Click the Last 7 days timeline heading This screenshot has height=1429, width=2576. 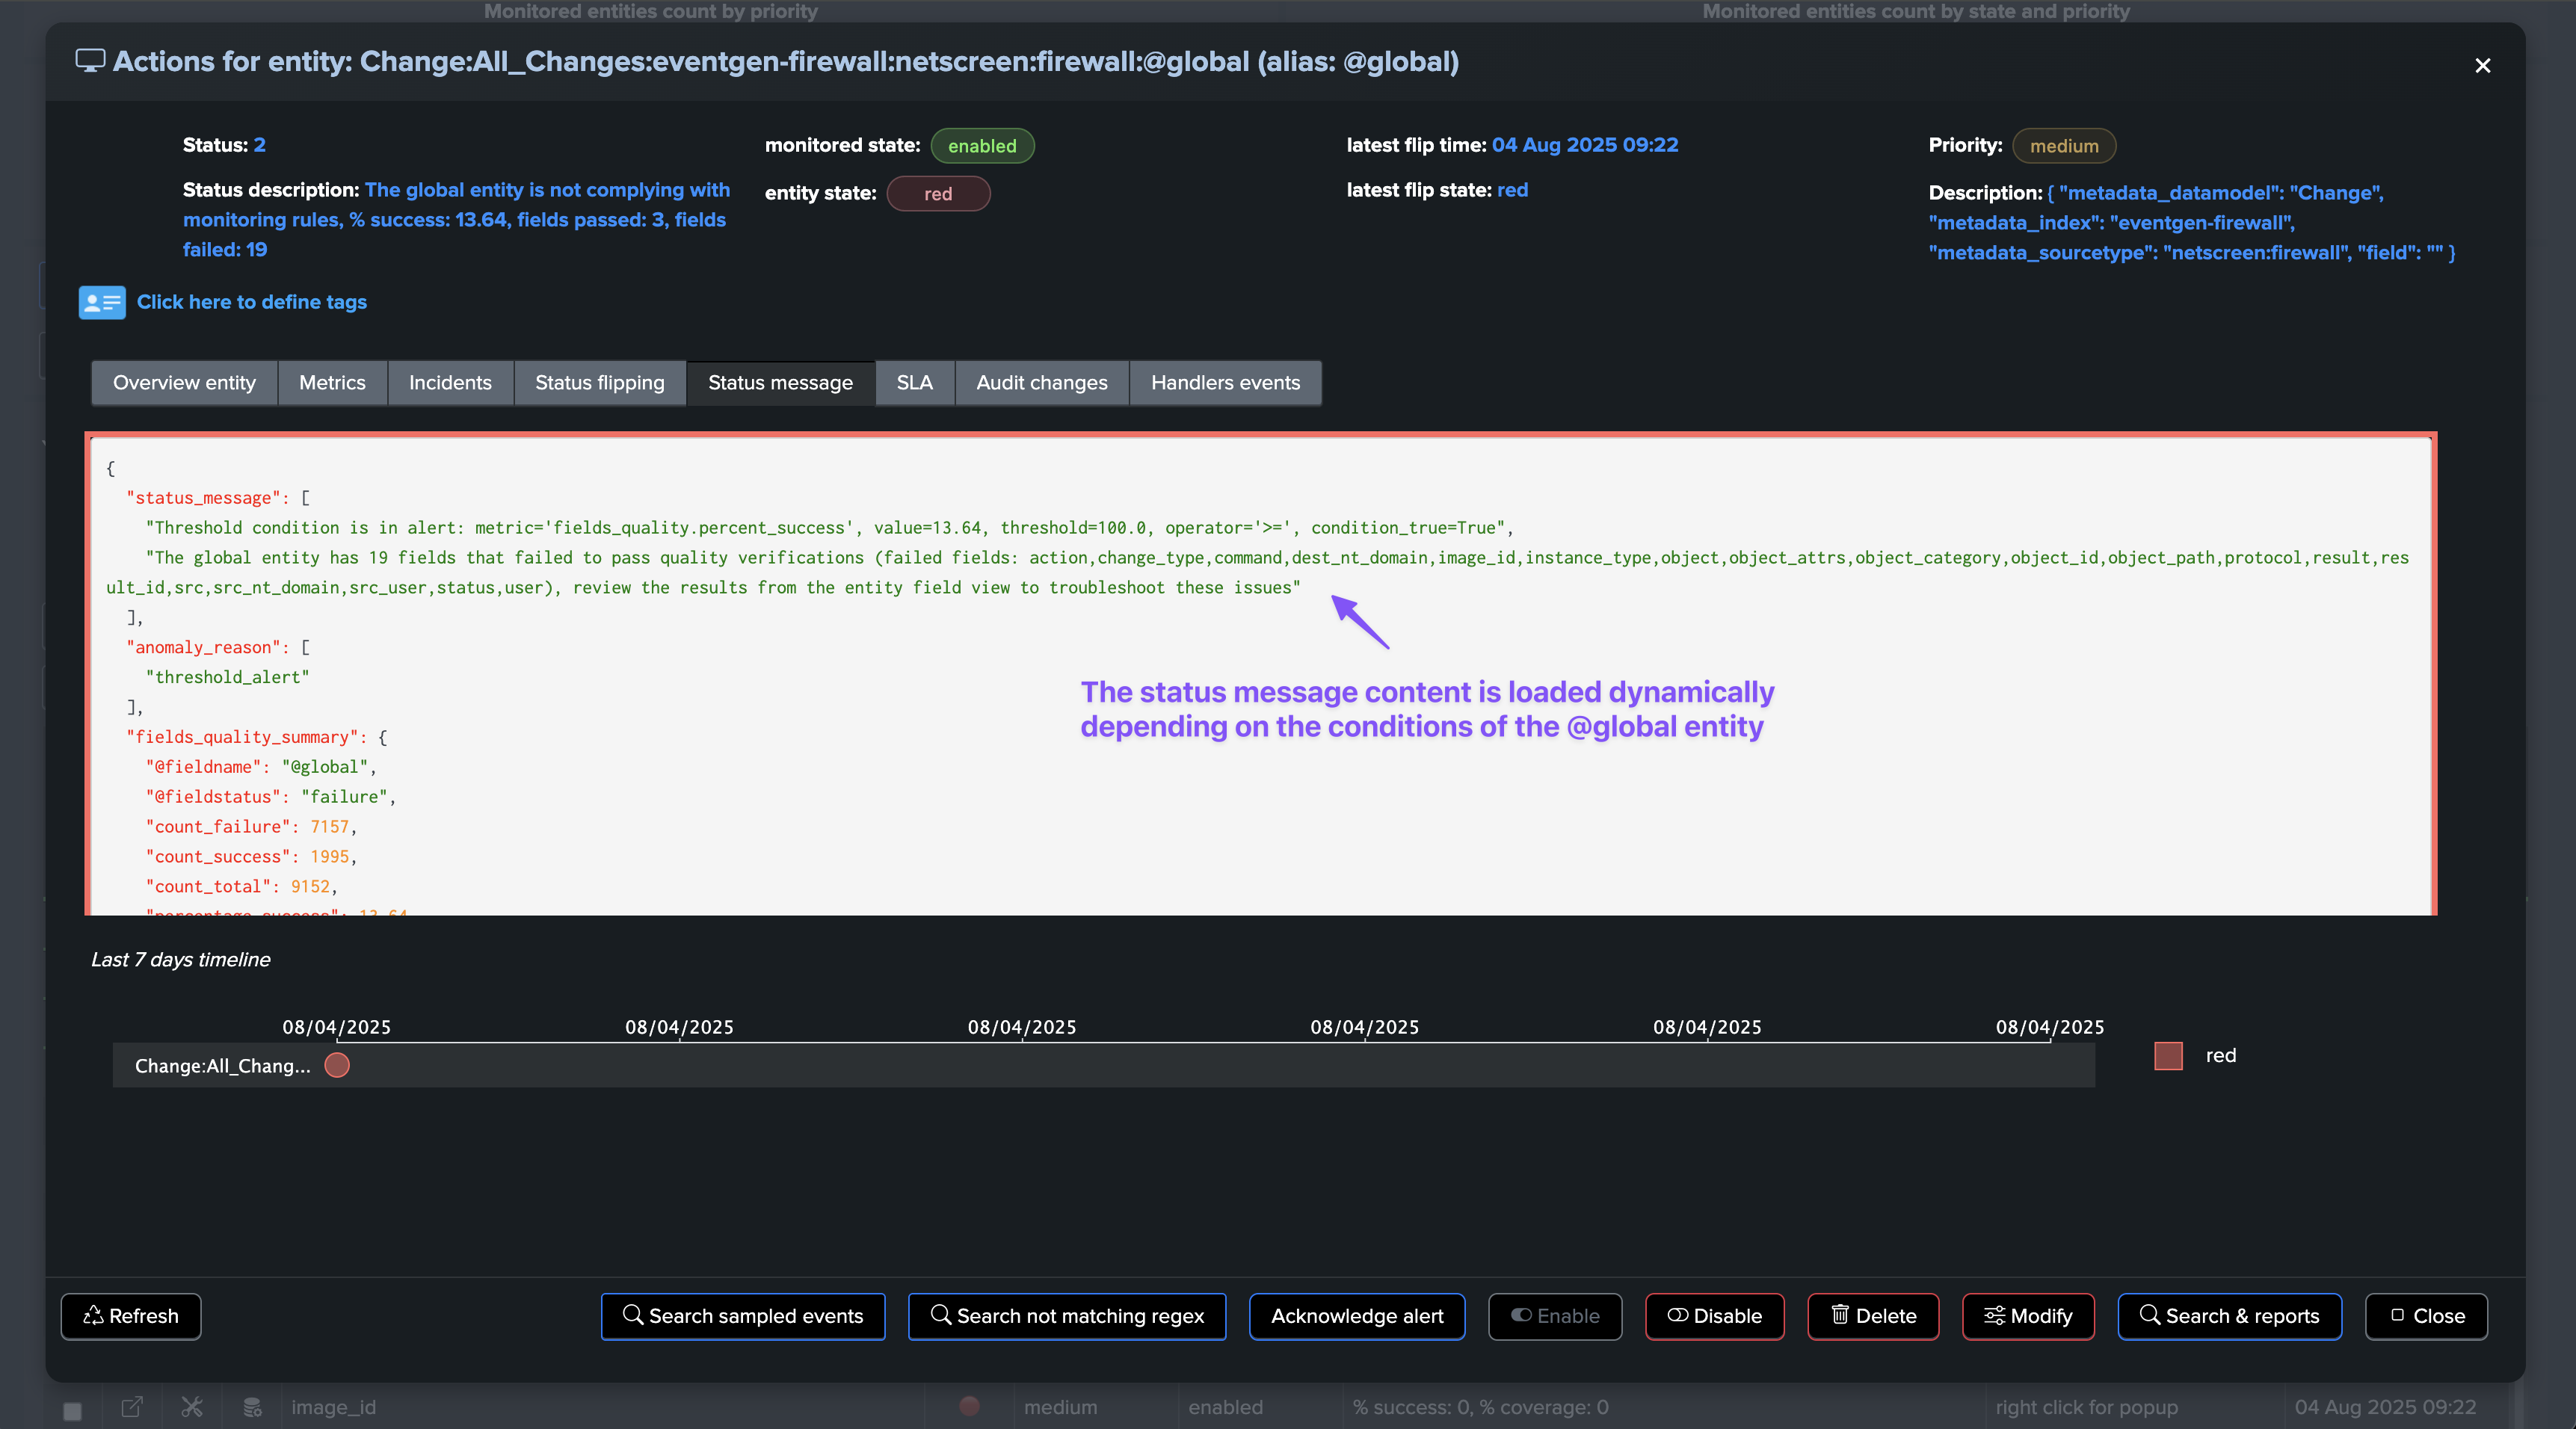(x=181, y=959)
